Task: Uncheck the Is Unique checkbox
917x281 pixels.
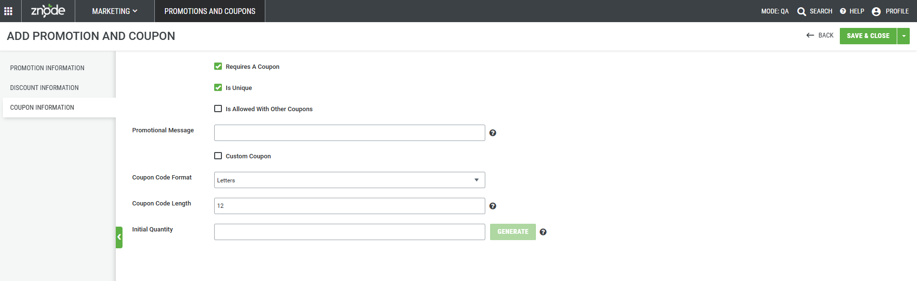Action: click(x=218, y=88)
